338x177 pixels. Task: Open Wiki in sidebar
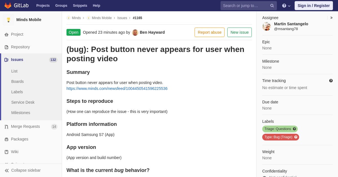point(31,152)
